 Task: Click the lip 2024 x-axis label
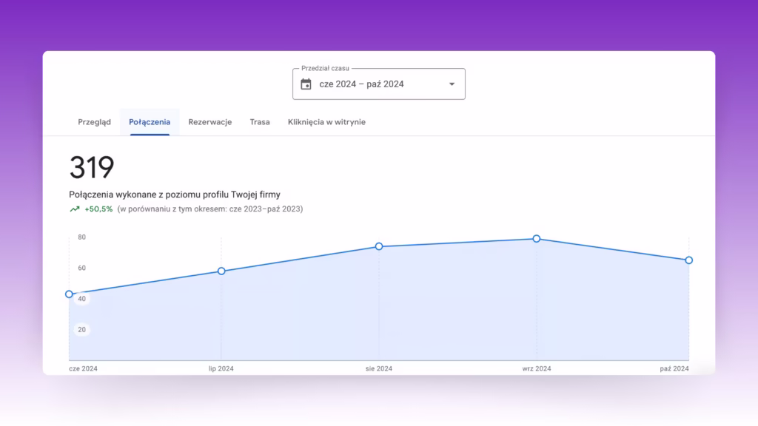pos(221,368)
